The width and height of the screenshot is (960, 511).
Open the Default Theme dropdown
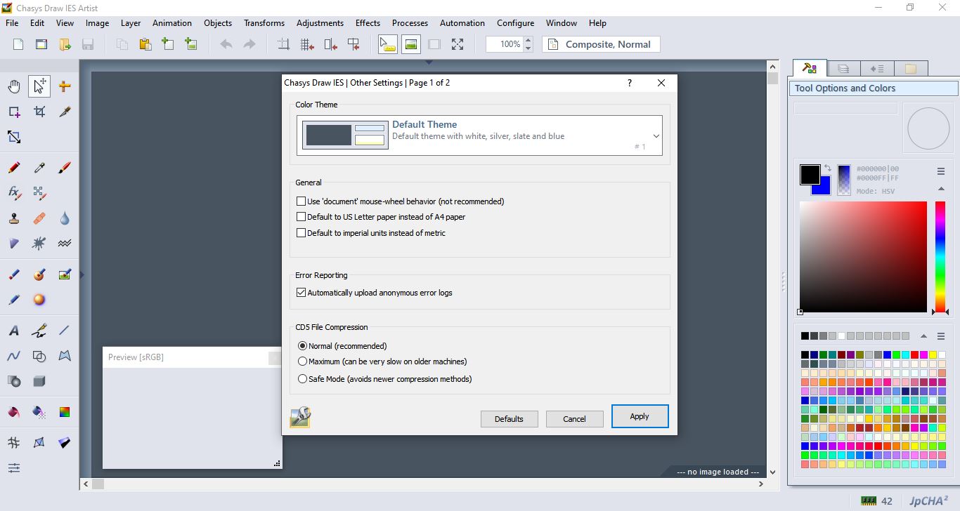479,135
